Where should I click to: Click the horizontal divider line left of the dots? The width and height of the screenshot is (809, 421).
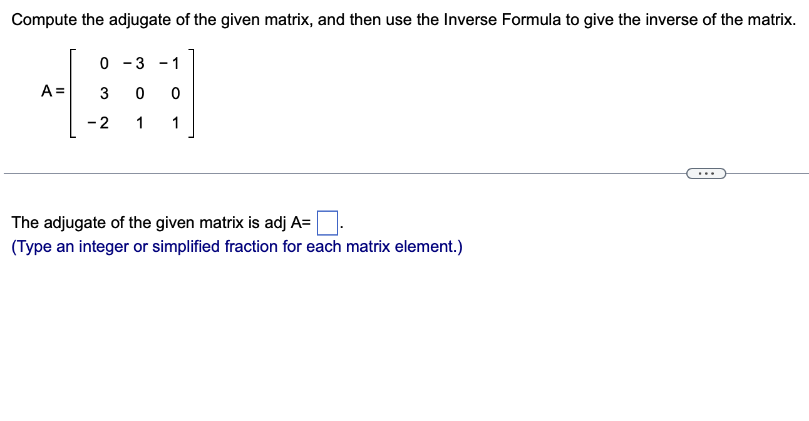tap(344, 173)
